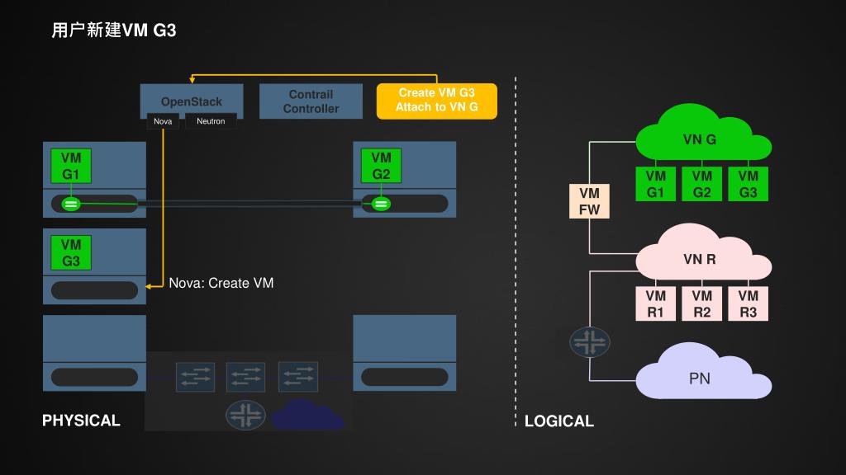Click the dark blue cloud in physical view
Screen dimensions: 846x475
pyautogui.click(x=307, y=415)
